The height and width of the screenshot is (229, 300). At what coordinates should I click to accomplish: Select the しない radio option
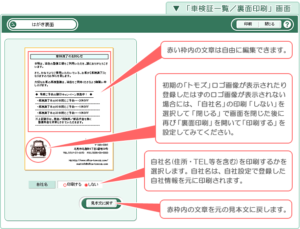(86, 185)
